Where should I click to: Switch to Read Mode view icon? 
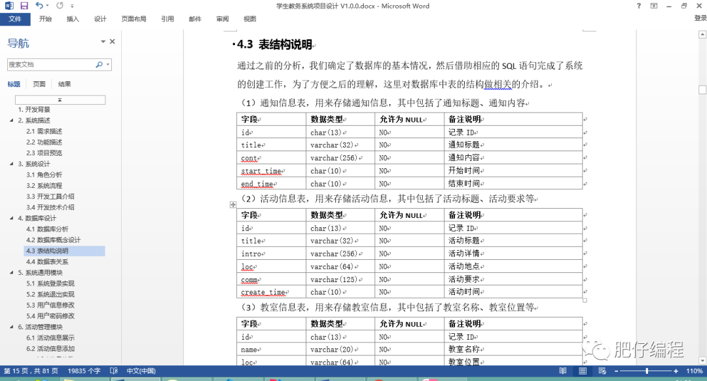pos(563,371)
